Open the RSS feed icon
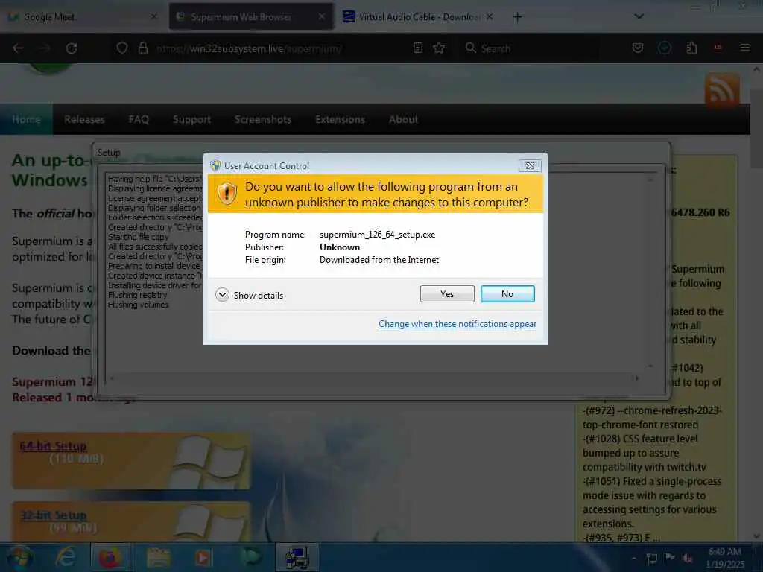Image resolution: width=763 pixels, height=572 pixels. (722, 90)
